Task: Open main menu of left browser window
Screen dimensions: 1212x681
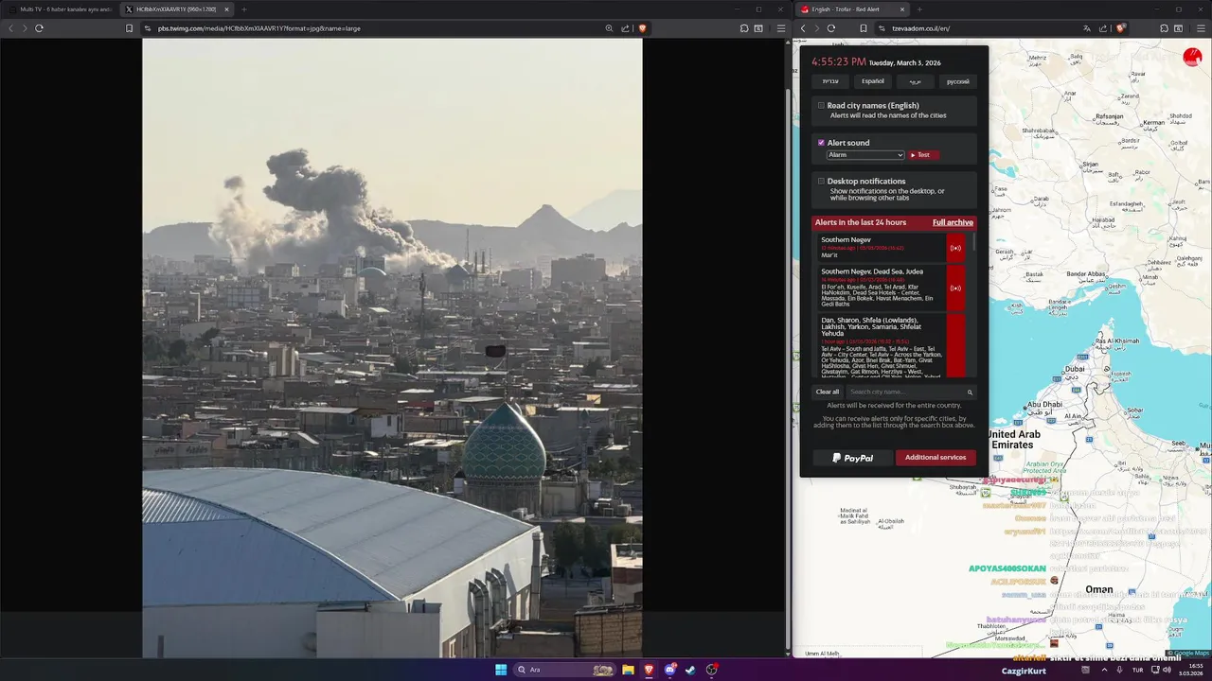Action: 781,28
